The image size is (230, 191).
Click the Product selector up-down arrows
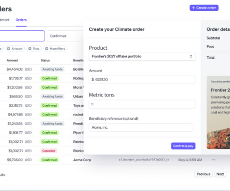191,56
